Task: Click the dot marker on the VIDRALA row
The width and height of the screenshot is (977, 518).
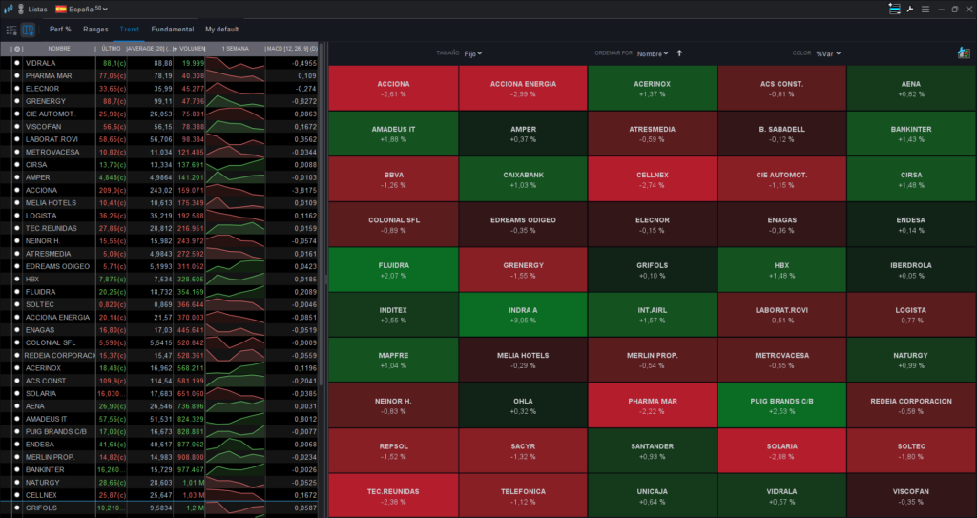Action: click(x=17, y=63)
